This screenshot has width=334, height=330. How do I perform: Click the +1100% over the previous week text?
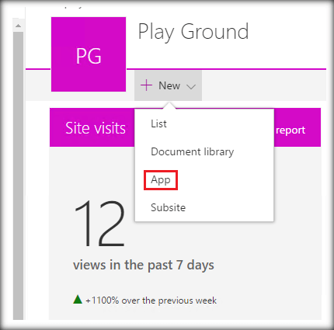click(151, 300)
